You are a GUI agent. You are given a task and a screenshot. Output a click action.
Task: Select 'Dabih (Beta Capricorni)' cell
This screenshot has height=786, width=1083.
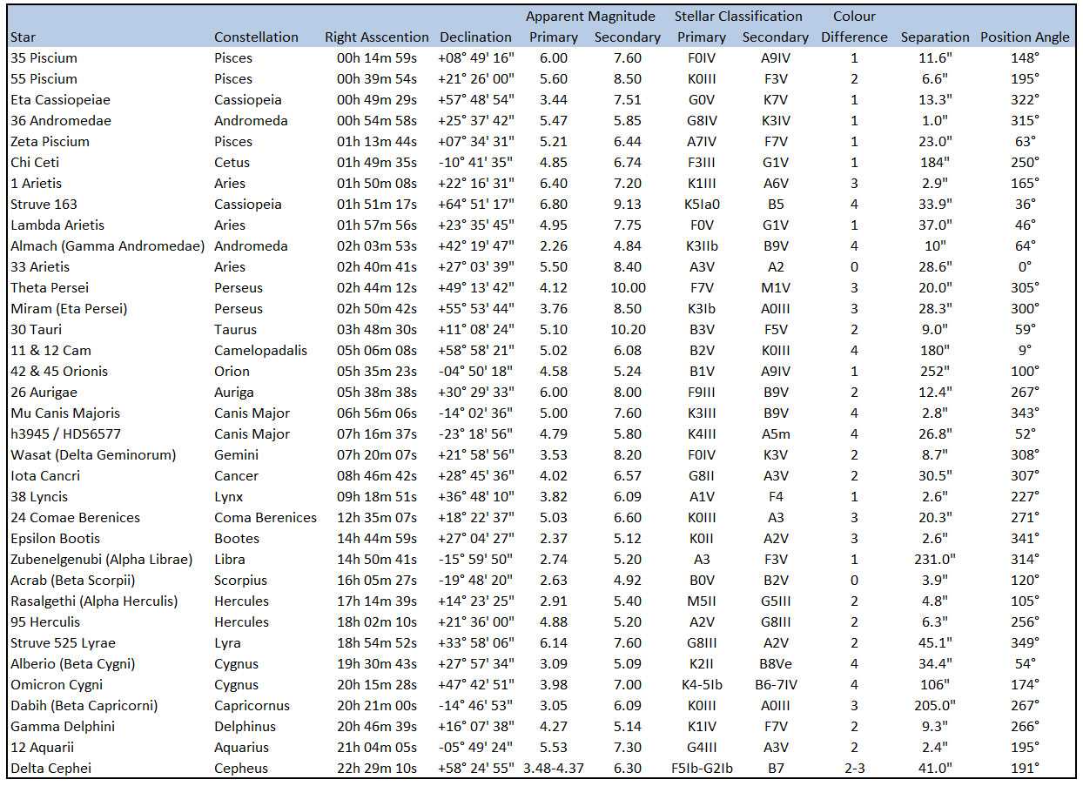84,706
